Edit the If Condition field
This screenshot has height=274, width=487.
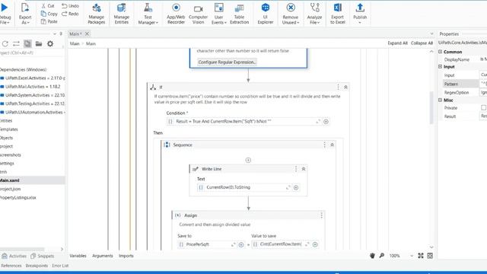click(x=243, y=122)
